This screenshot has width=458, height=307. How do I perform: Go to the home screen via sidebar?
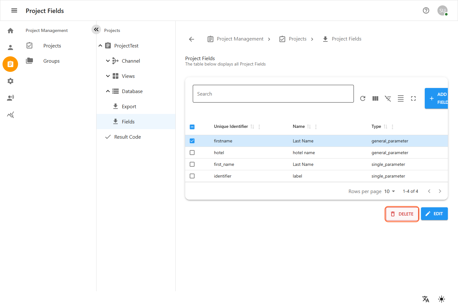point(10,30)
